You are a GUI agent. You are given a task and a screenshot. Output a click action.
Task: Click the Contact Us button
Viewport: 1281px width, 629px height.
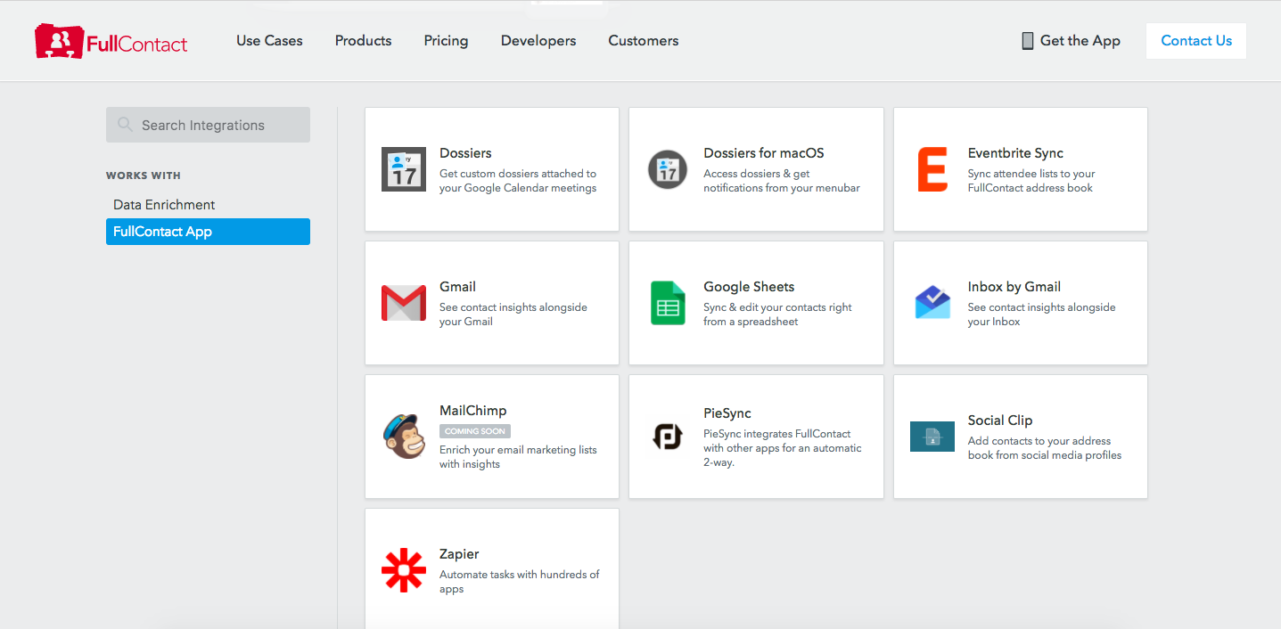click(x=1196, y=41)
